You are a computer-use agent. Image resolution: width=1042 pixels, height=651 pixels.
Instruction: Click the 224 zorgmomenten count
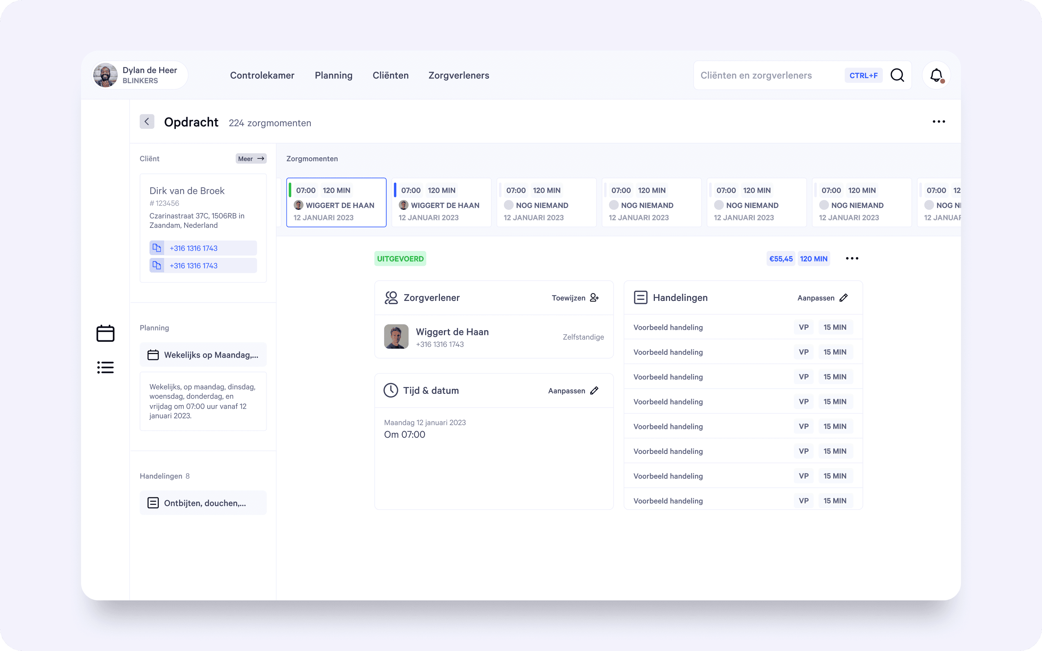point(270,123)
